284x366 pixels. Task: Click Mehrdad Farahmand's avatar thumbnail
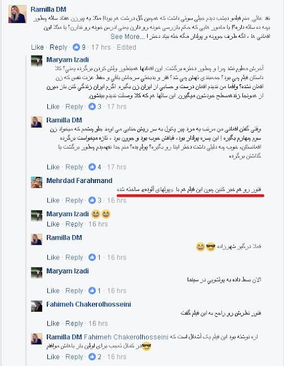pos(36,182)
